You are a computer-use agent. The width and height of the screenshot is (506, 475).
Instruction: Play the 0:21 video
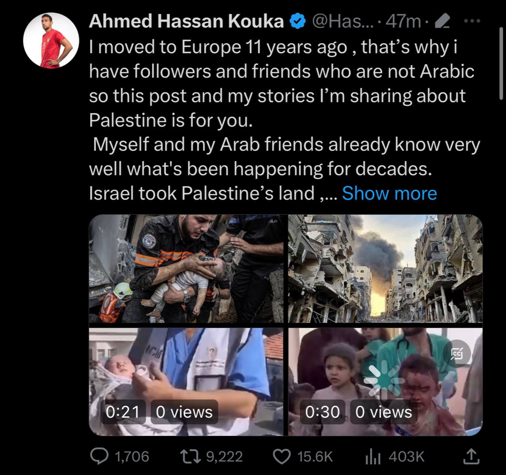186,381
